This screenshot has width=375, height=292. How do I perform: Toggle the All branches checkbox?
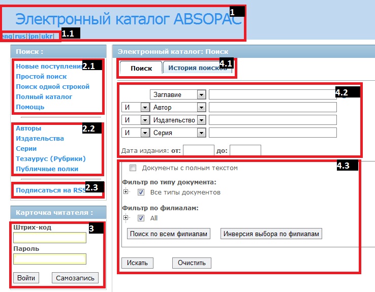tap(141, 218)
